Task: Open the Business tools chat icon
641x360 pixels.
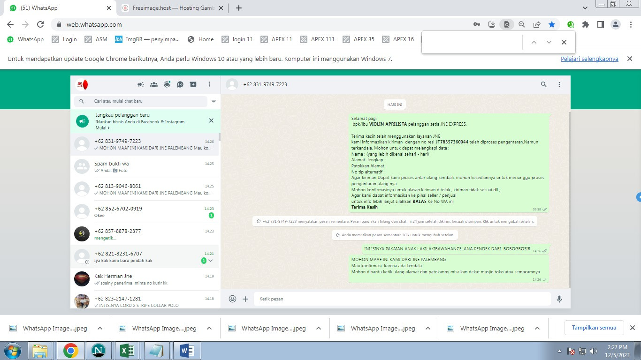Action: tap(180, 84)
